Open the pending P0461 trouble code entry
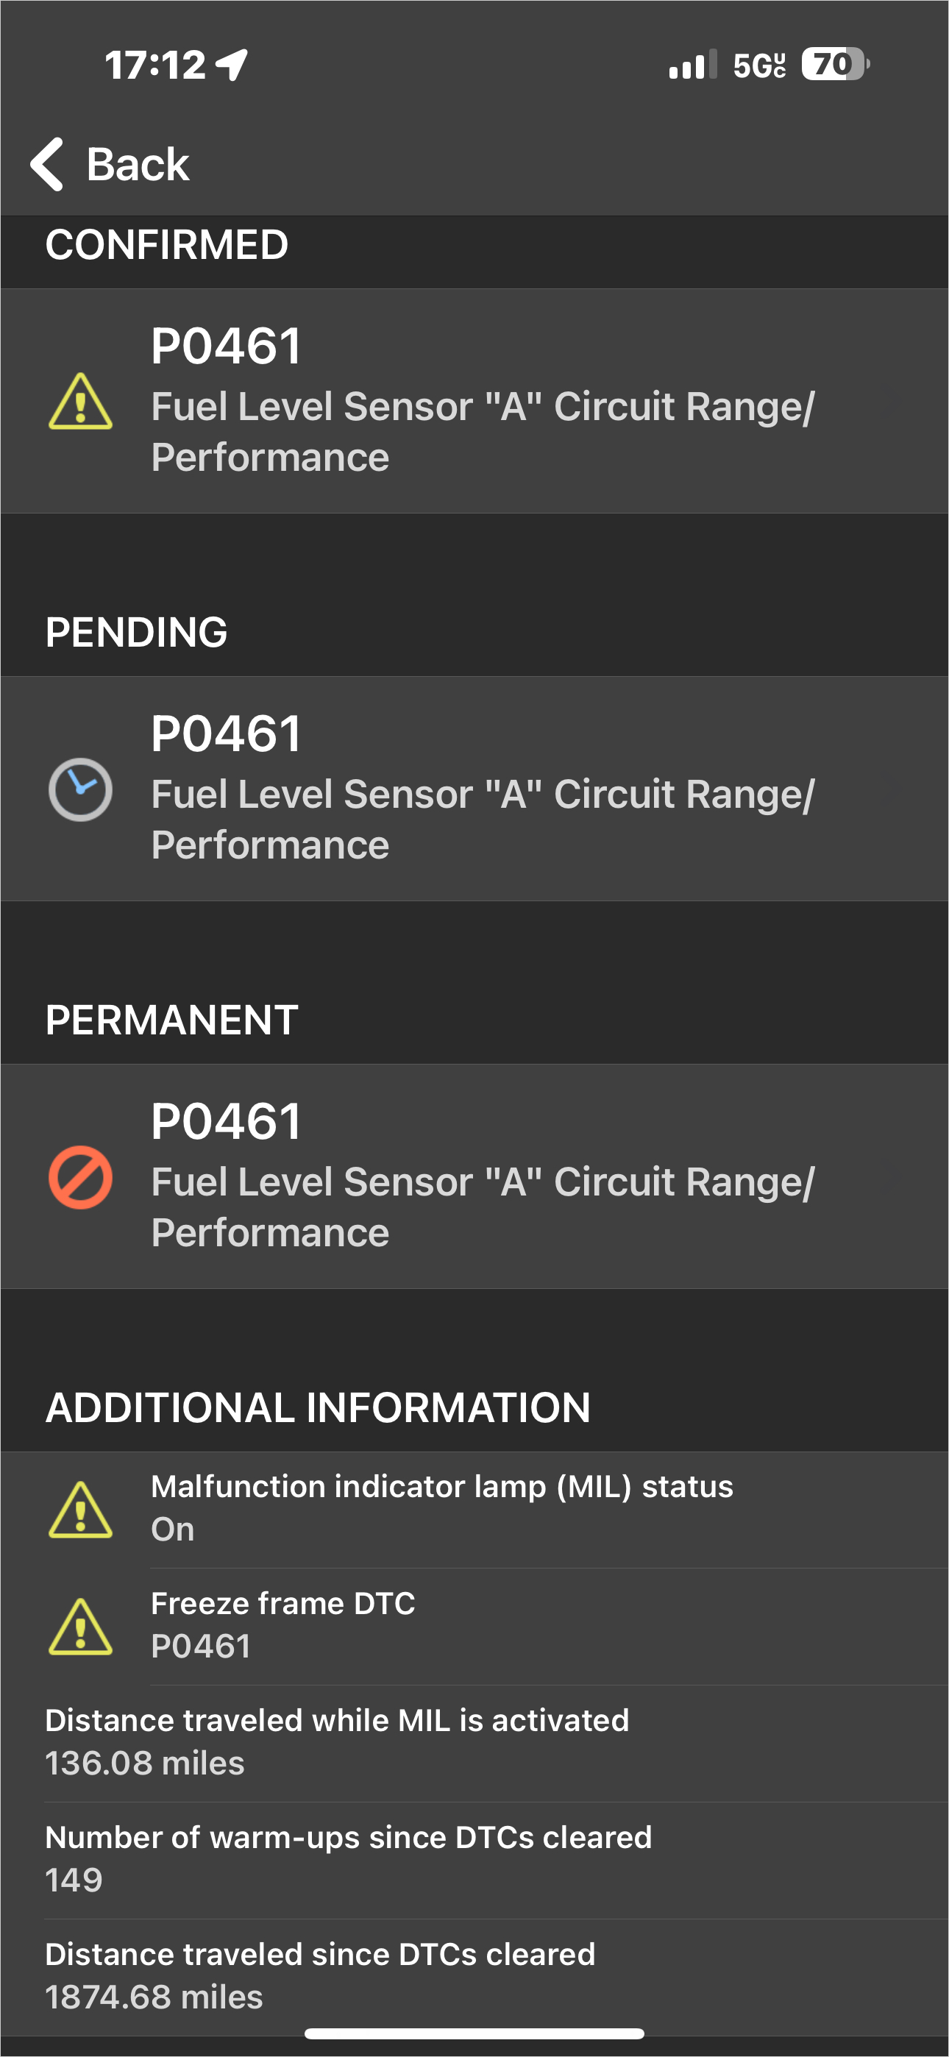The image size is (949, 2057). [474, 789]
